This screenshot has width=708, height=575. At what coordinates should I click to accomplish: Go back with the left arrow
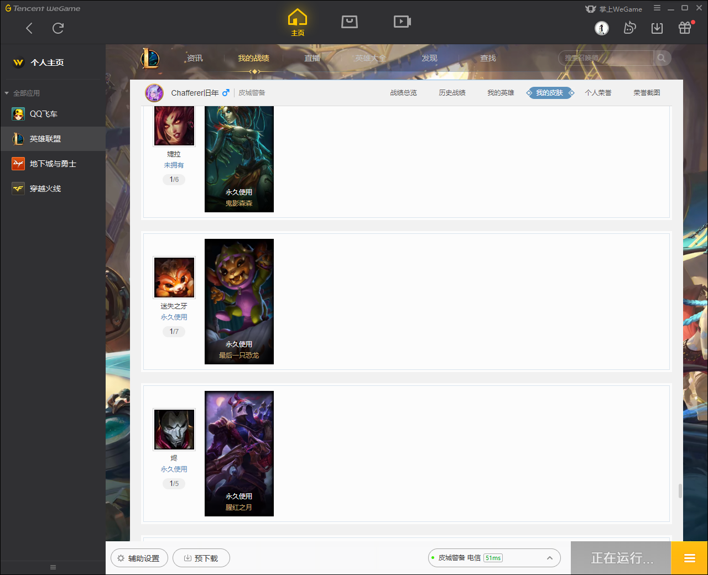[29, 28]
